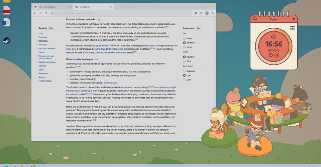The height and width of the screenshot is (167, 321).
Task: Open the Mindfulness of breathing link
Action: pyautogui.click(x=78, y=91)
